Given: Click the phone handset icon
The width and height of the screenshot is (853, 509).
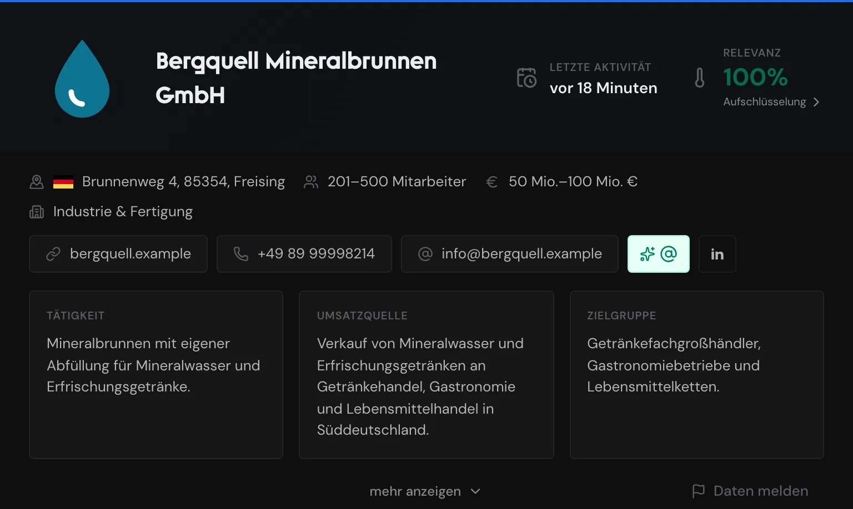Looking at the screenshot, I should pyautogui.click(x=241, y=254).
